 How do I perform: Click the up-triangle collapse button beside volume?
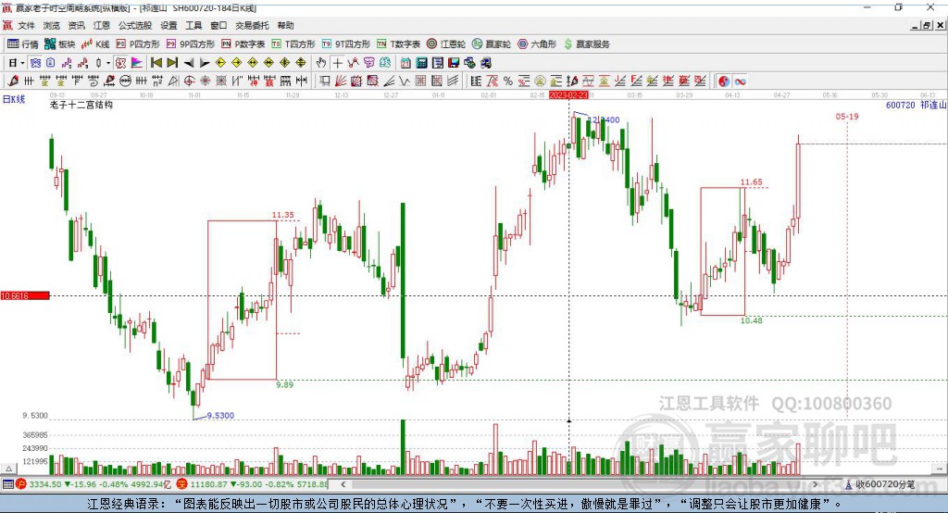[9, 469]
